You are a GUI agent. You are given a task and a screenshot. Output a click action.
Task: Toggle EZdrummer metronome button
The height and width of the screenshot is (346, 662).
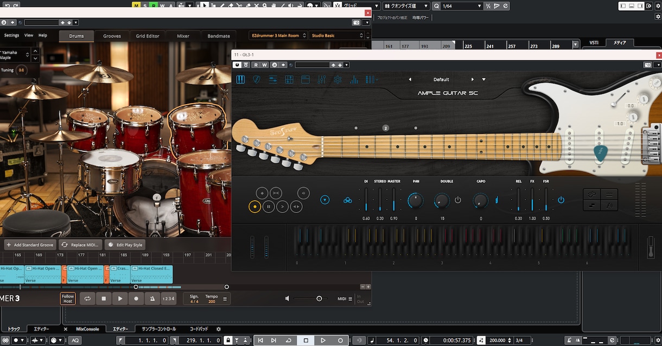(152, 298)
